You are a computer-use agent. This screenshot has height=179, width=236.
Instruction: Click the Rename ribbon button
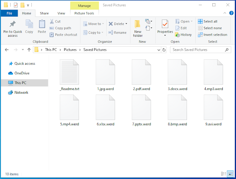[x=117, y=33]
